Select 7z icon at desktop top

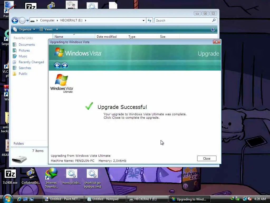[31, 6]
